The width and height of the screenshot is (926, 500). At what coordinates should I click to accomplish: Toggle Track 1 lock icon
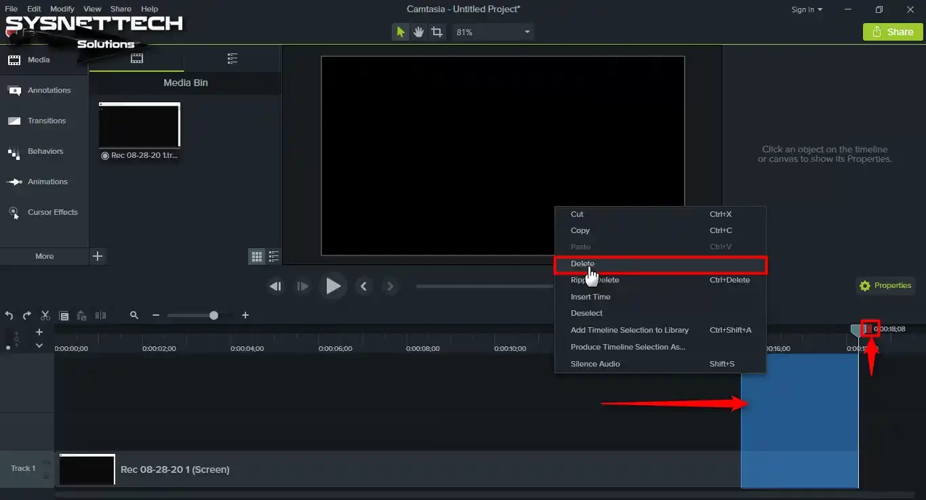pyautogui.click(x=46, y=476)
